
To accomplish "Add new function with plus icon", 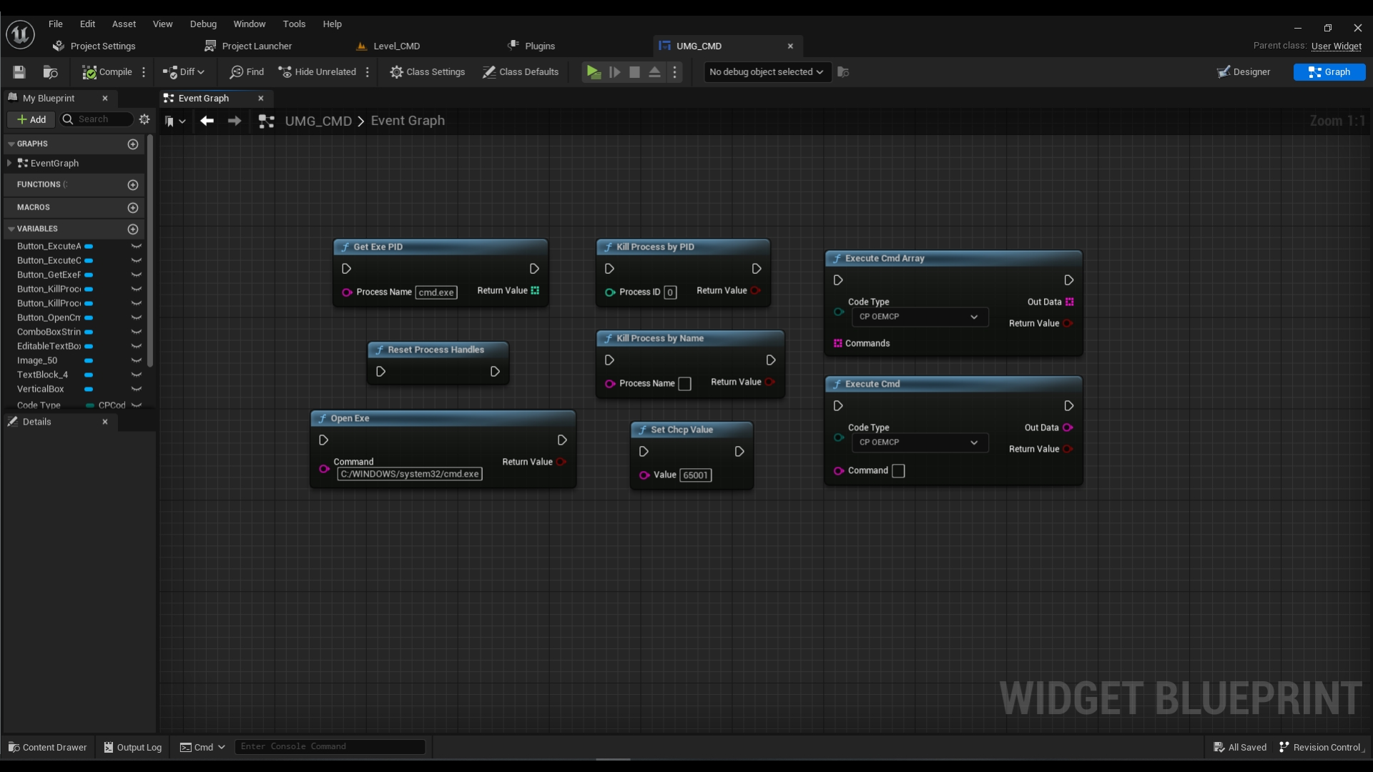I will tap(132, 185).
